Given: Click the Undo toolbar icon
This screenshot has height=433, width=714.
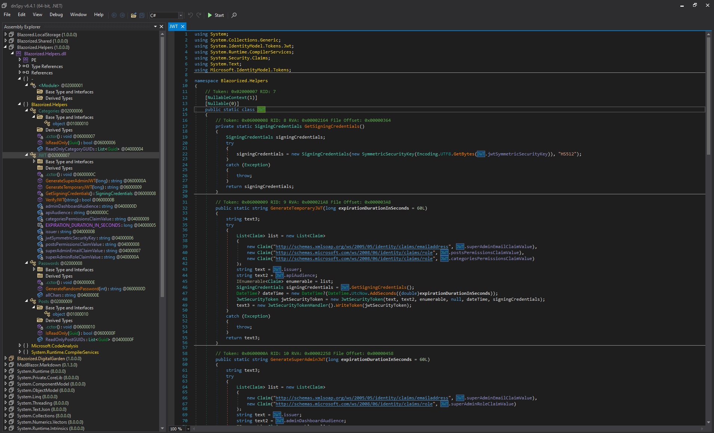Looking at the screenshot, I should pyautogui.click(x=191, y=15).
